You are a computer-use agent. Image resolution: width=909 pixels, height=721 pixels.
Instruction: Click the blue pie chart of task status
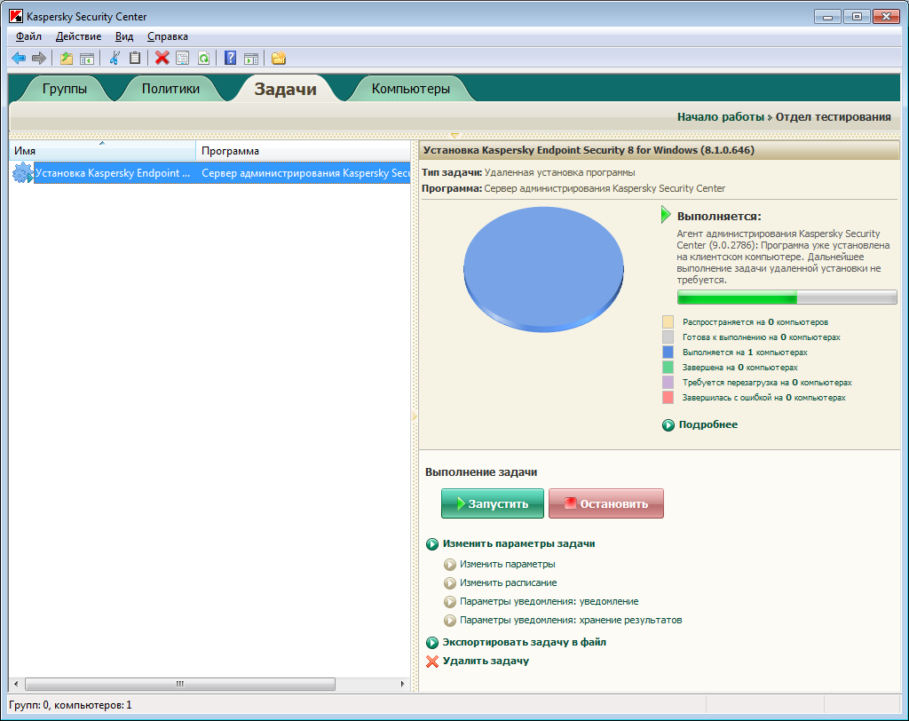(x=544, y=270)
